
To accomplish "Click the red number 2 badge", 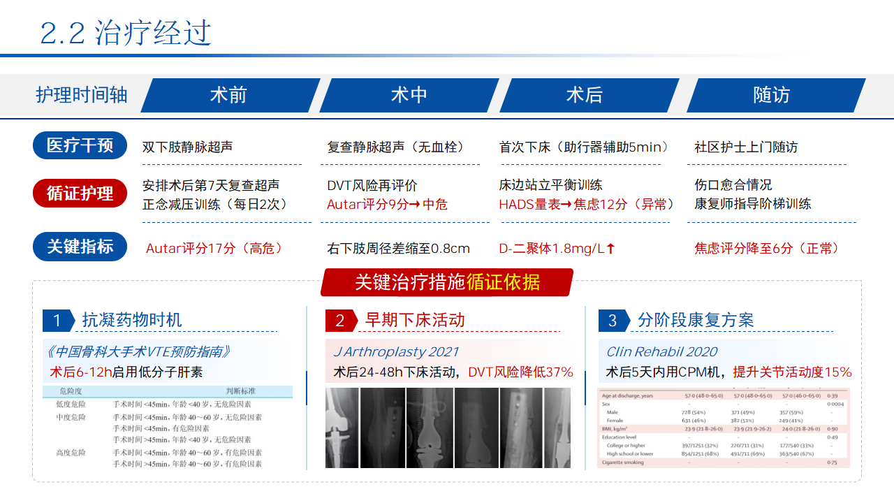I will click(340, 321).
